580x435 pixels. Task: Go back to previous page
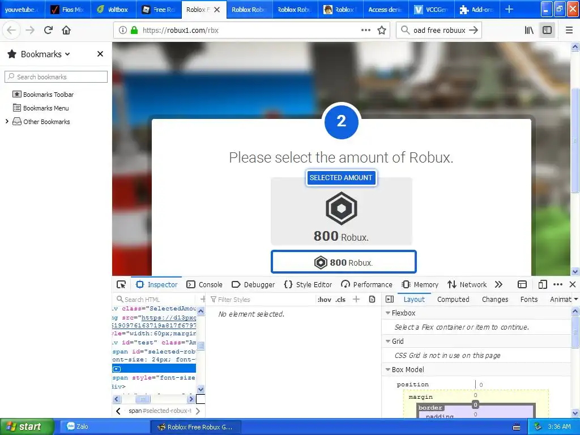click(11, 30)
